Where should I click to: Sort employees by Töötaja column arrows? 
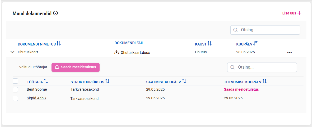click(x=46, y=82)
